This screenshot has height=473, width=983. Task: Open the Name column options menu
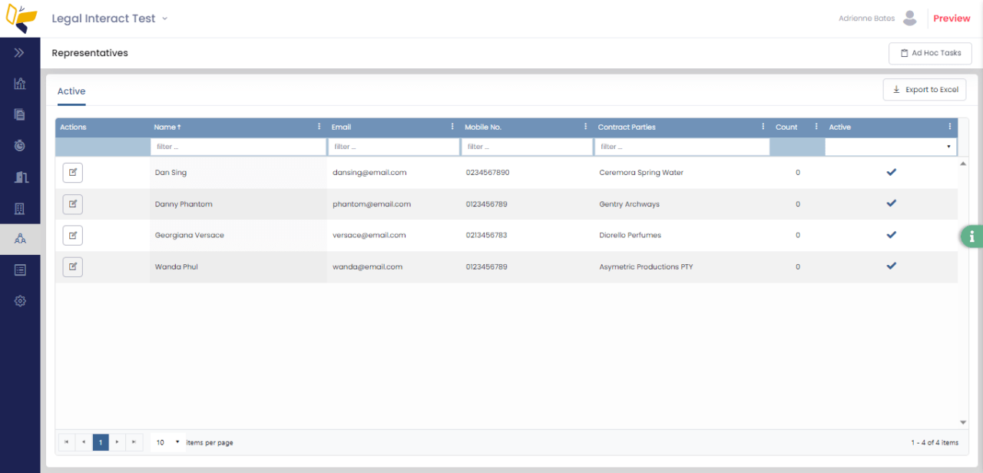click(319, 126)
